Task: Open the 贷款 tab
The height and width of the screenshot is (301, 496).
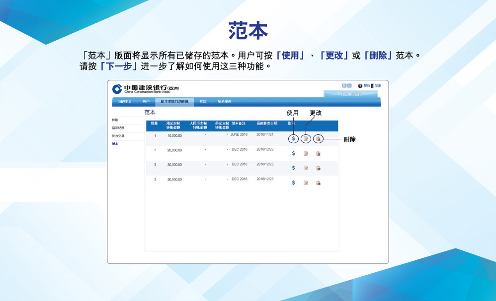Action: (203, 102)
